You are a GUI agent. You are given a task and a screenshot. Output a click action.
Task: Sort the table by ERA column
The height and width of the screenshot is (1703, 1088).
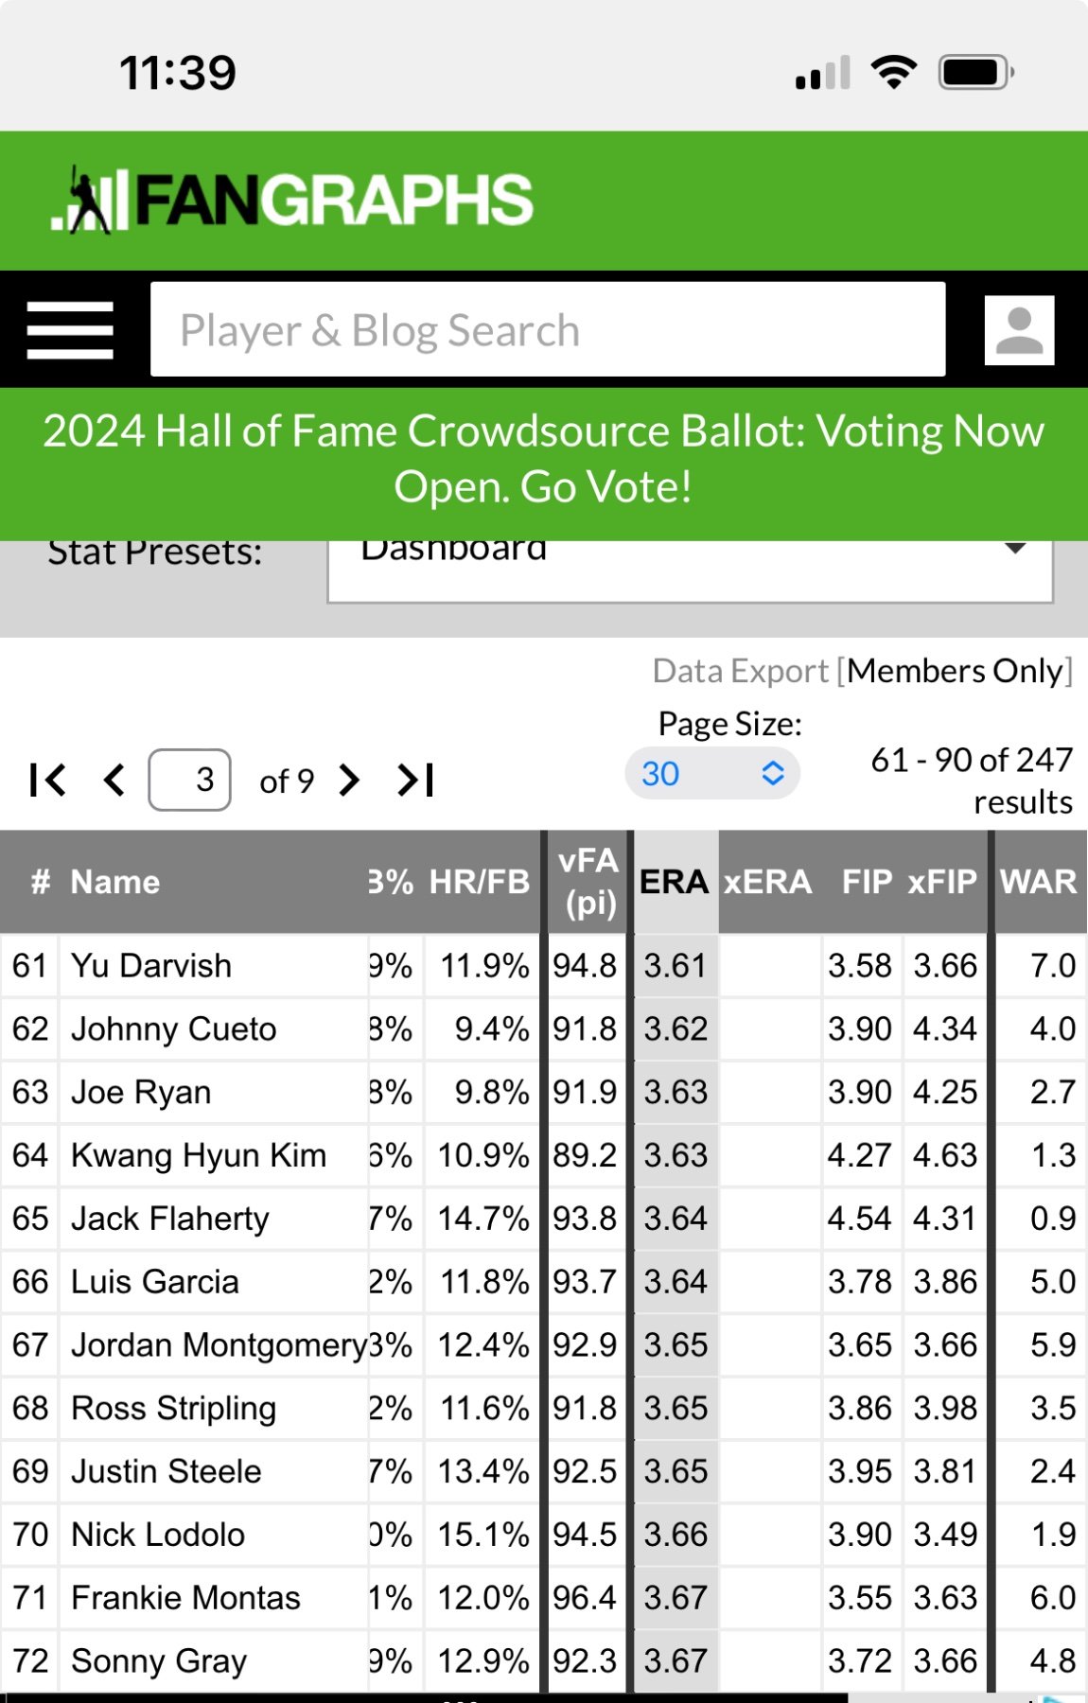(x=674, y=882)
